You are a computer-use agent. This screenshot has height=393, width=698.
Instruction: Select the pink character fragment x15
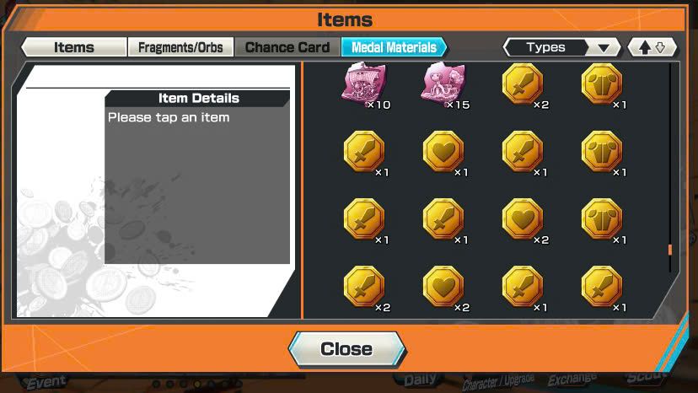[443, 83]
